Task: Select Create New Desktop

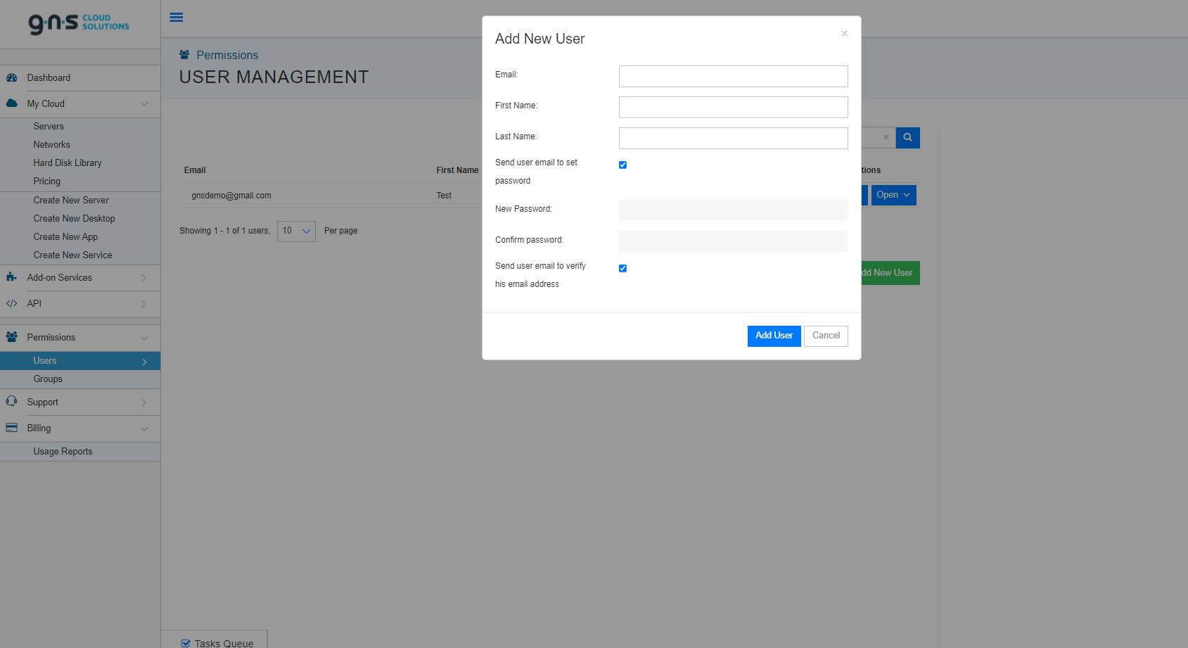Action: (74, 219)
